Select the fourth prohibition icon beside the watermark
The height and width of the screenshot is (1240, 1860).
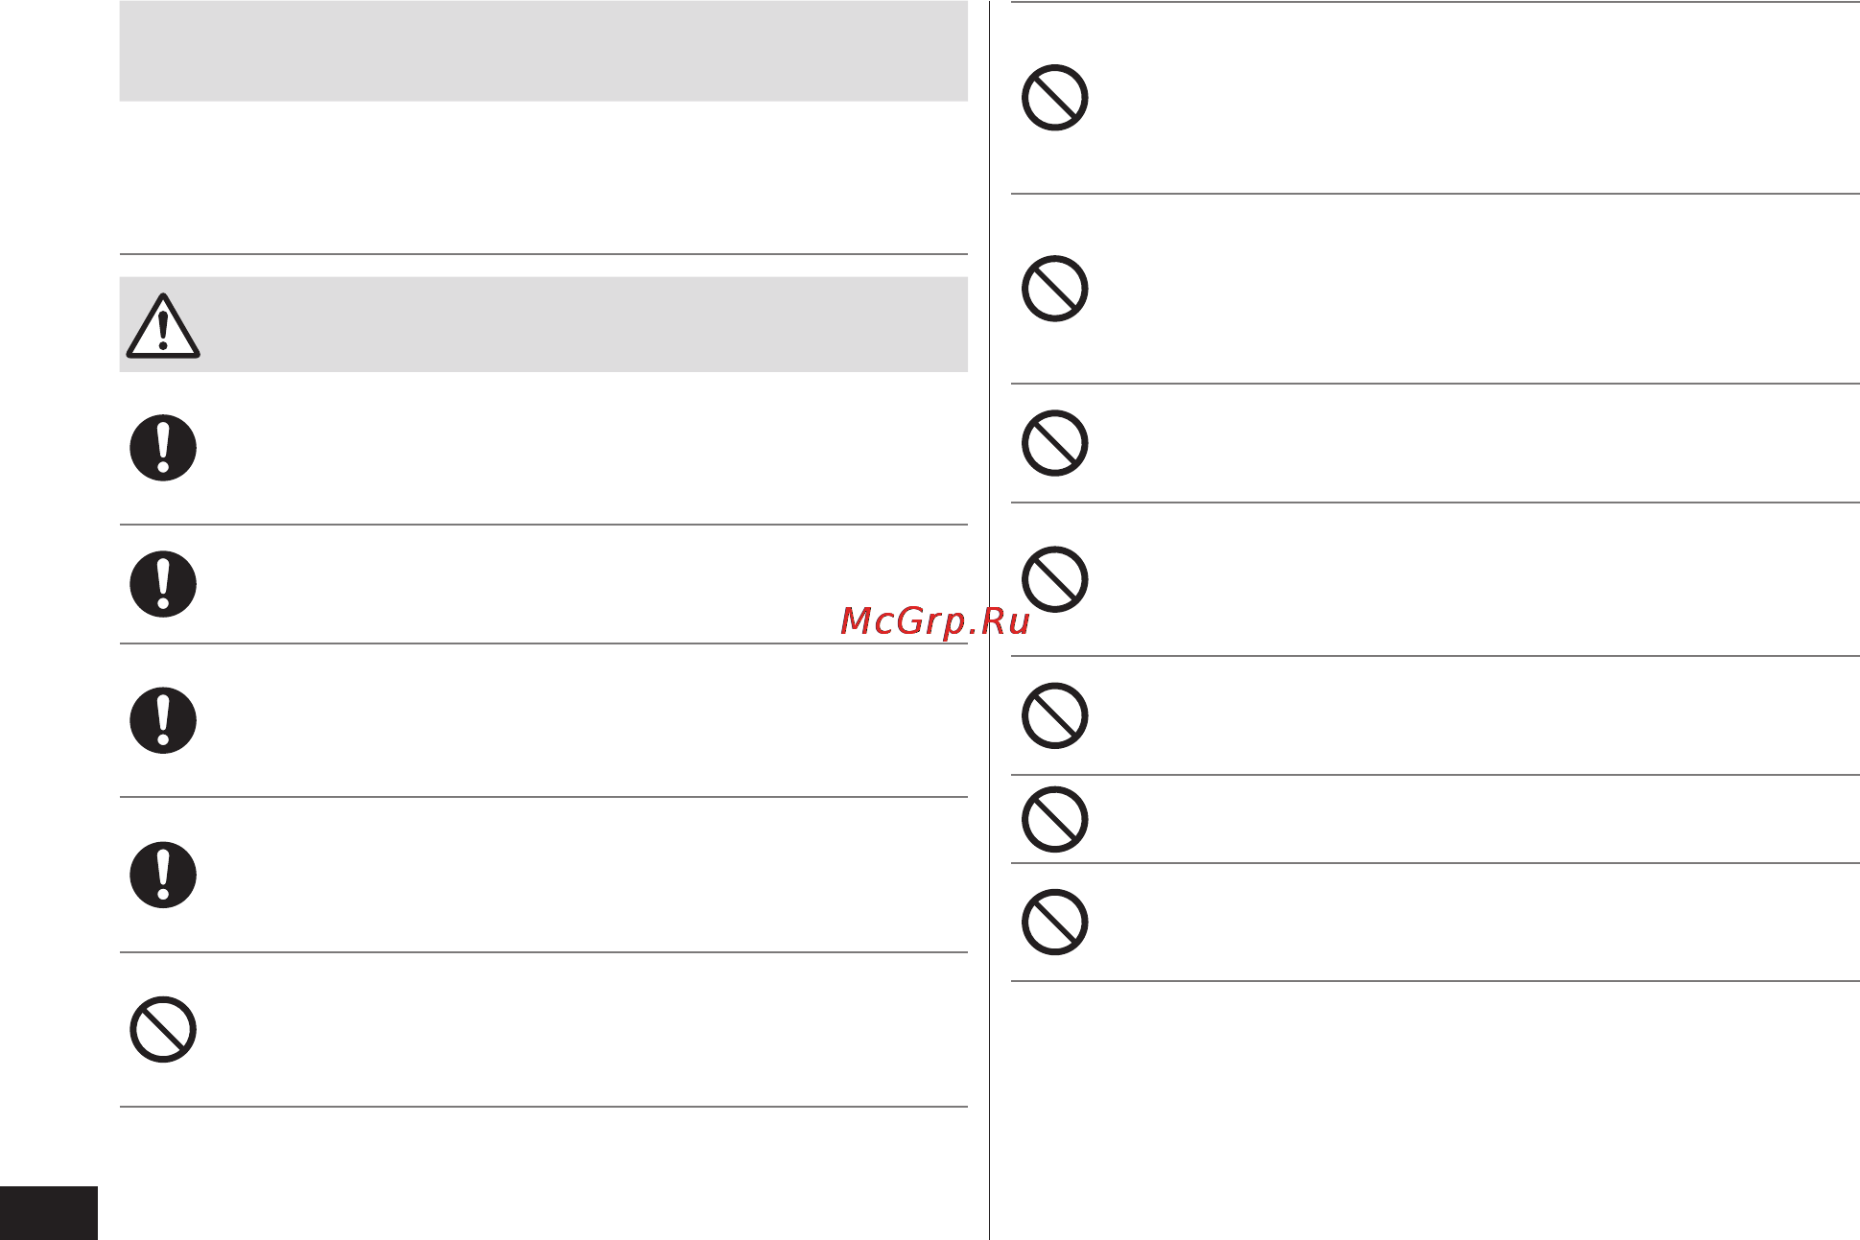[1055, 579]
